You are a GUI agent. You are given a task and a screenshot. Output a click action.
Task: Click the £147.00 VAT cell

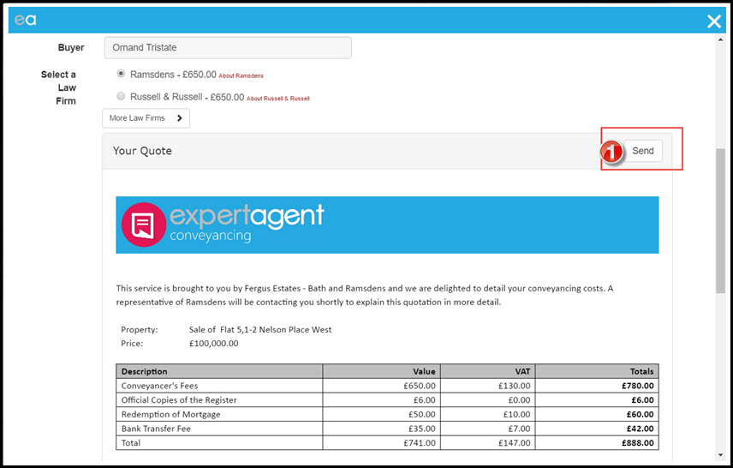[x=487, y=443]
